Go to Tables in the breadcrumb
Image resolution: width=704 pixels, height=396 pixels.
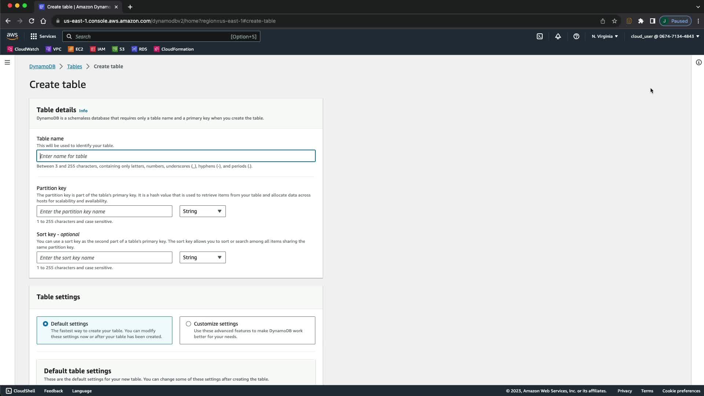pyautogui.click(x=74, y=66)
